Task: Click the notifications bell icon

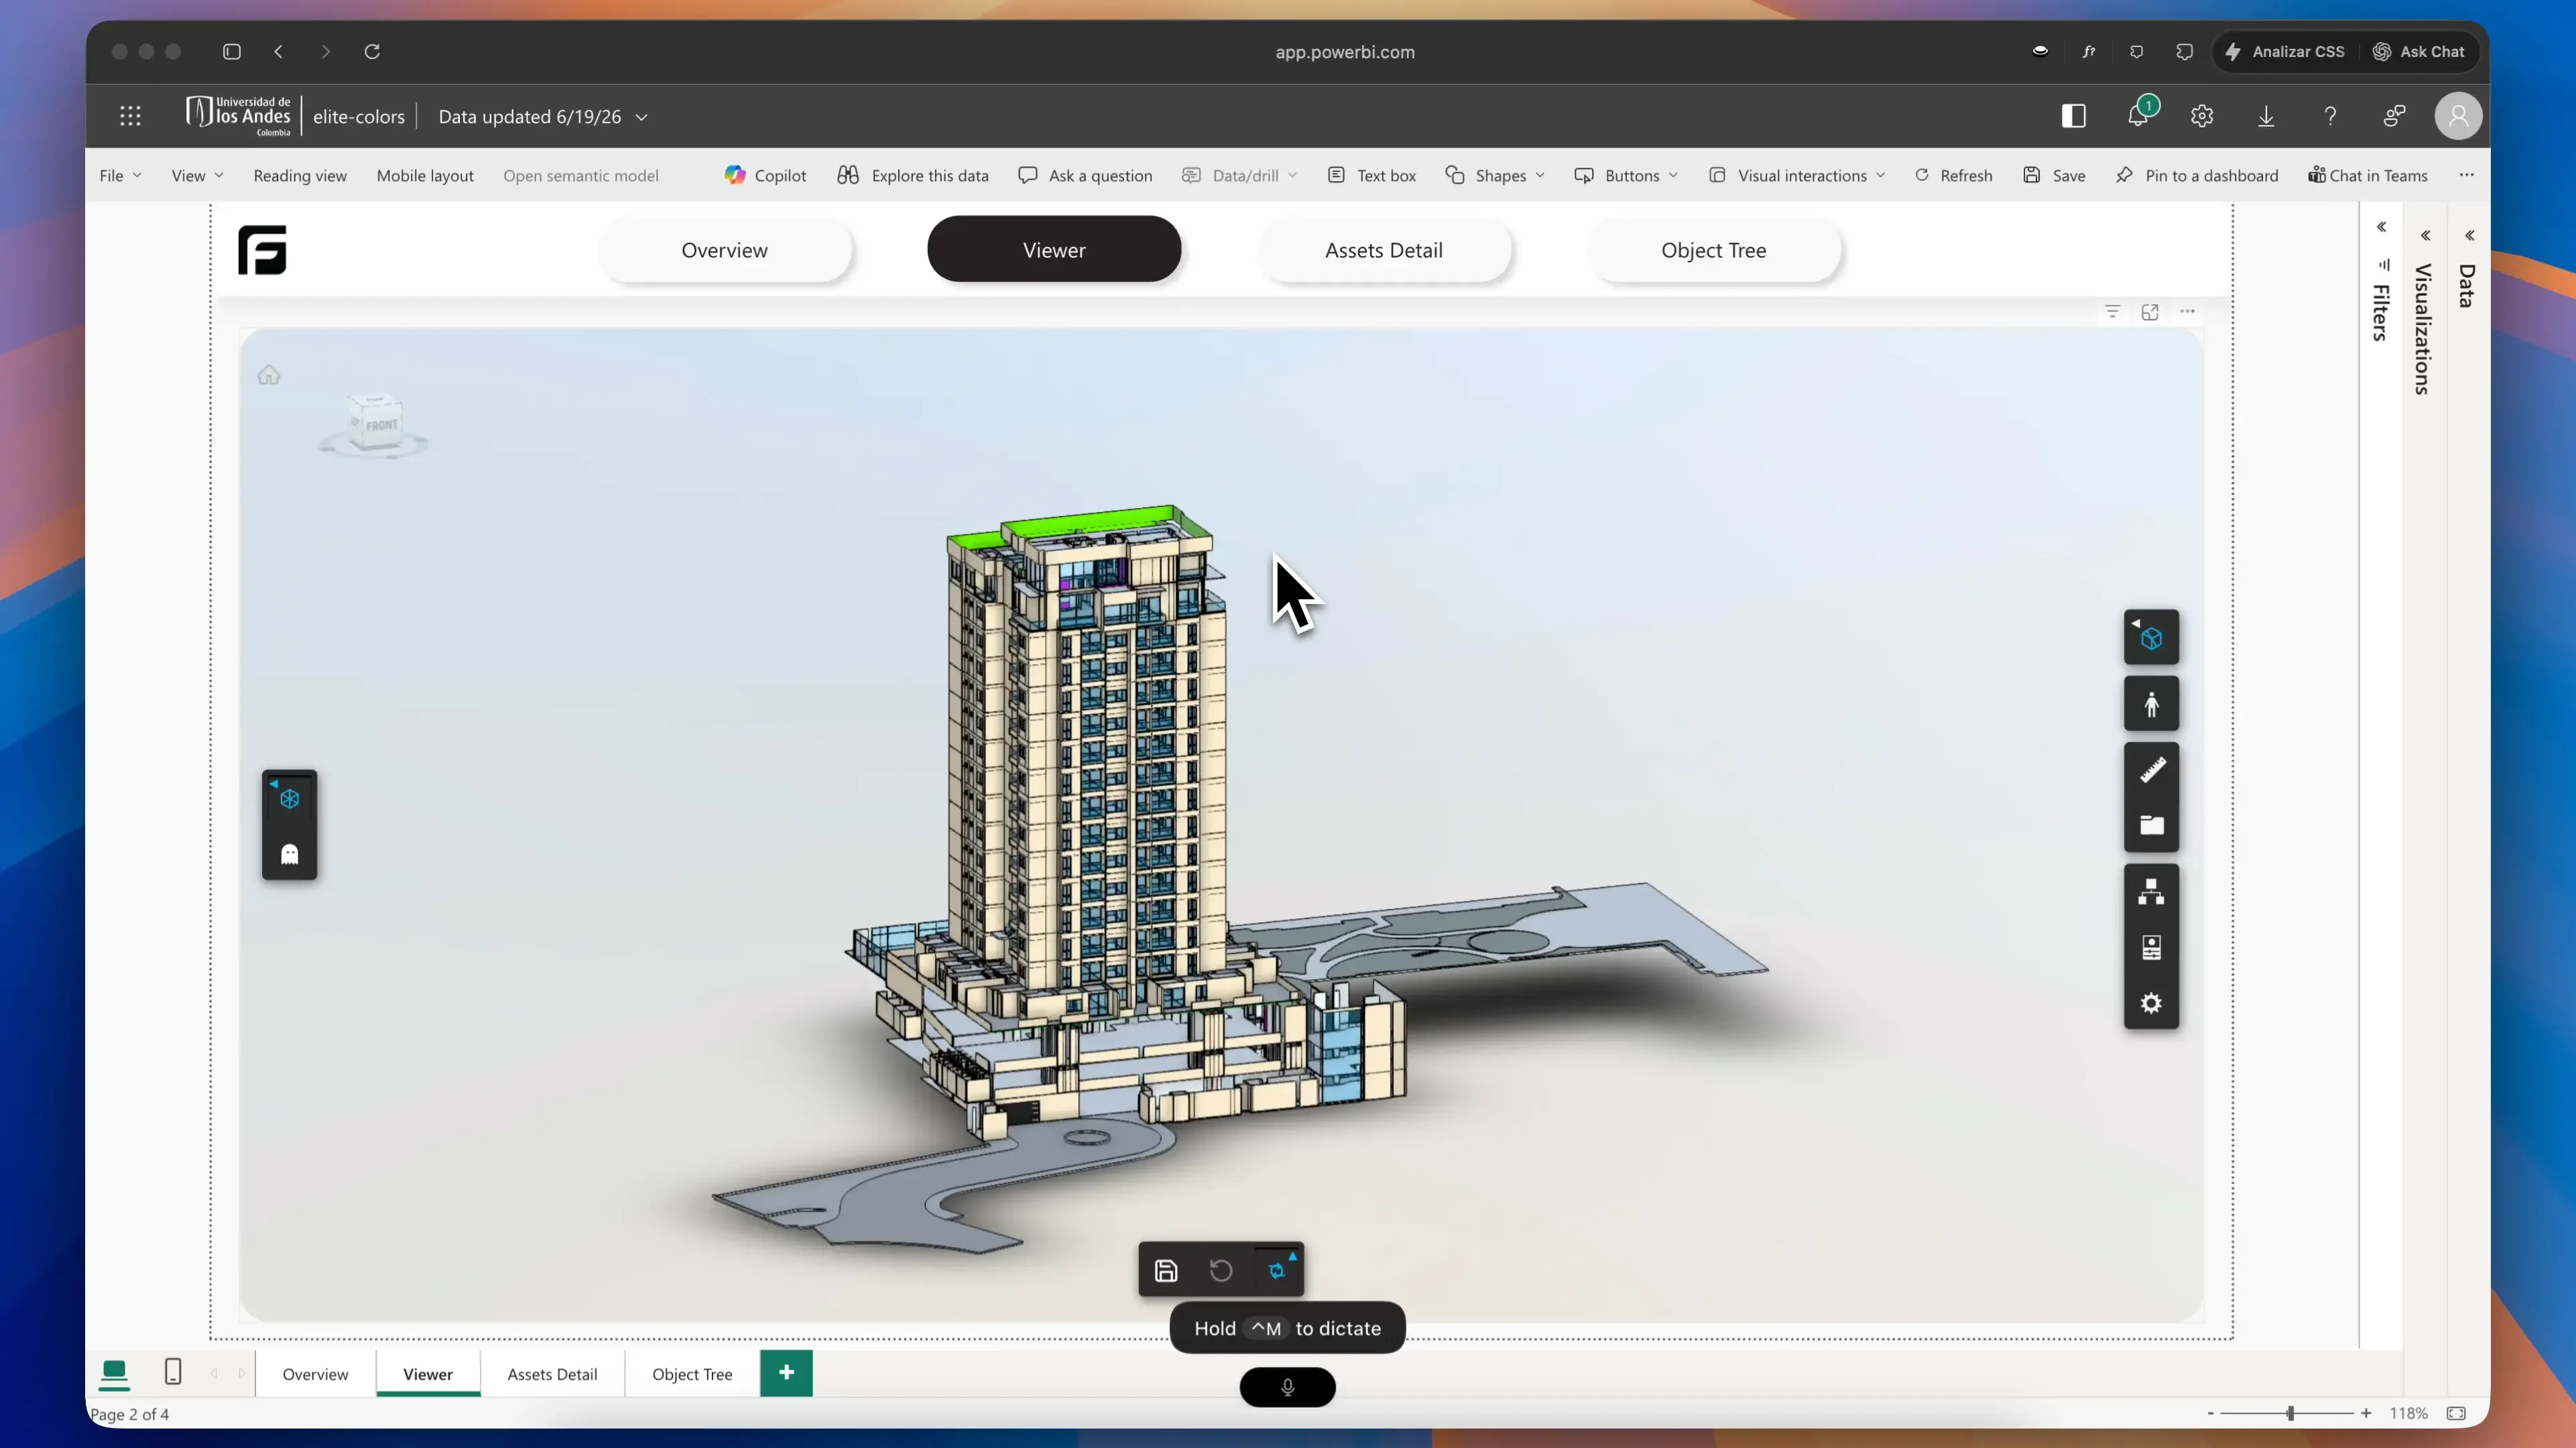Action: (x=2138, y=116)
